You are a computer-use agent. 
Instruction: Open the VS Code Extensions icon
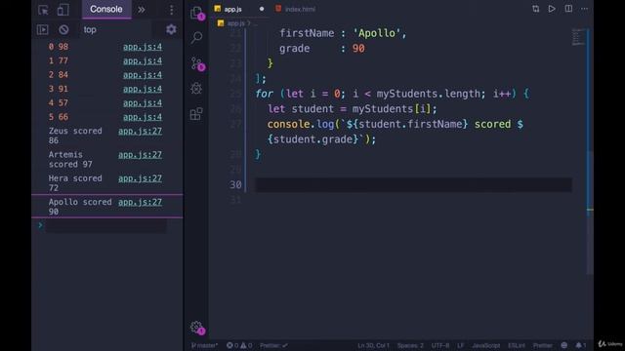(x=196, y=114)
